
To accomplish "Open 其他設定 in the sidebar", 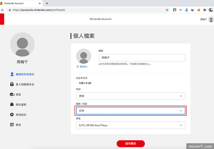I will click(21, 115).
